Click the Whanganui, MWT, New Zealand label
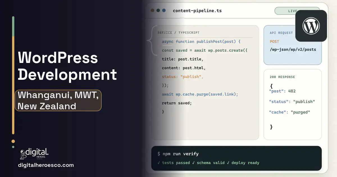Screen dimensions: 337x177 click(58, 100)
